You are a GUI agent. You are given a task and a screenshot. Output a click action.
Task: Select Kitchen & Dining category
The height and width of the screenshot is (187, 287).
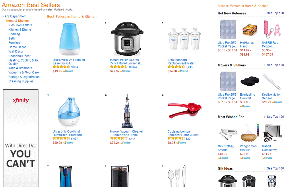tap(20, 29)
